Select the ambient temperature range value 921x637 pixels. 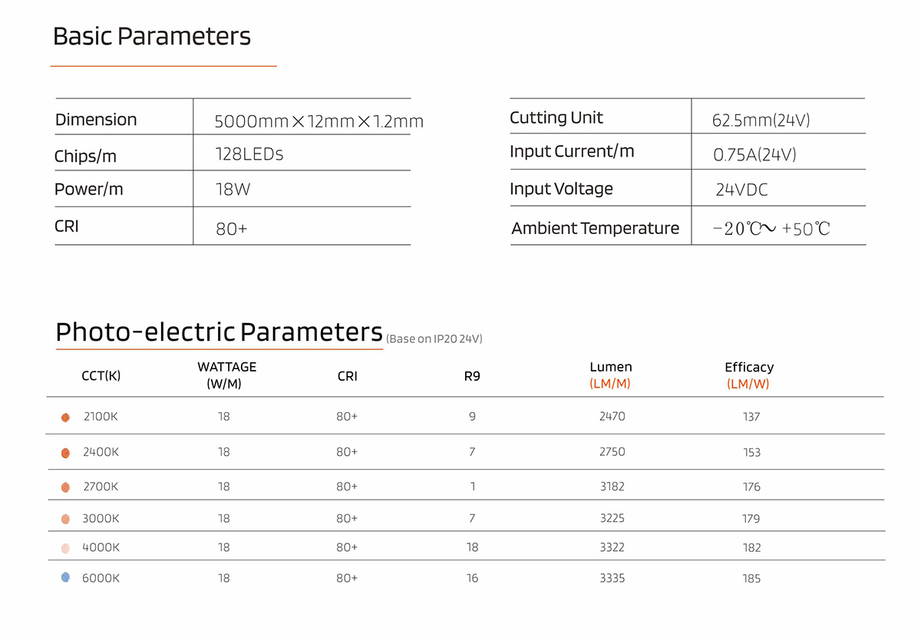point(771,229)
